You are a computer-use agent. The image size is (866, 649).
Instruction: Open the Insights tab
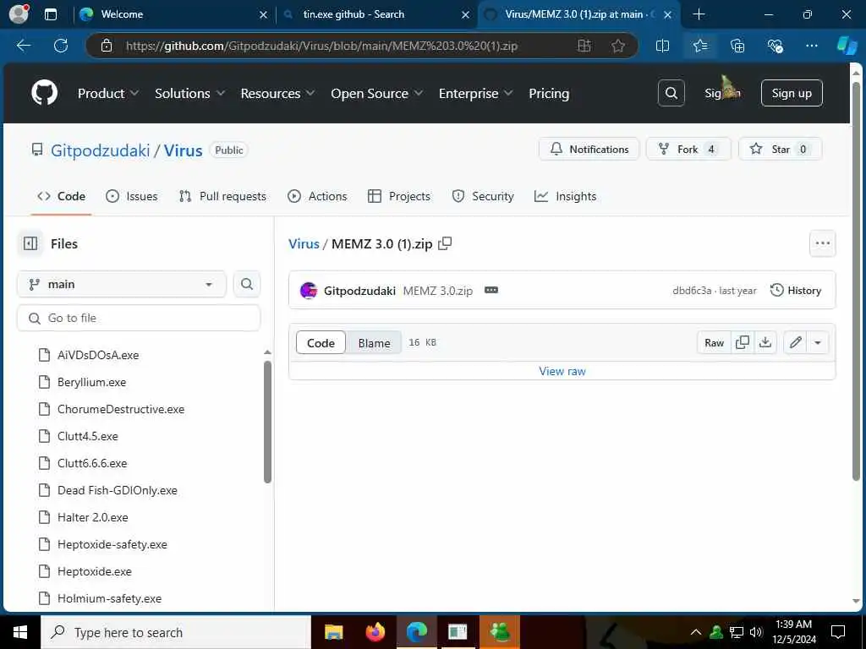pos(565,196)
